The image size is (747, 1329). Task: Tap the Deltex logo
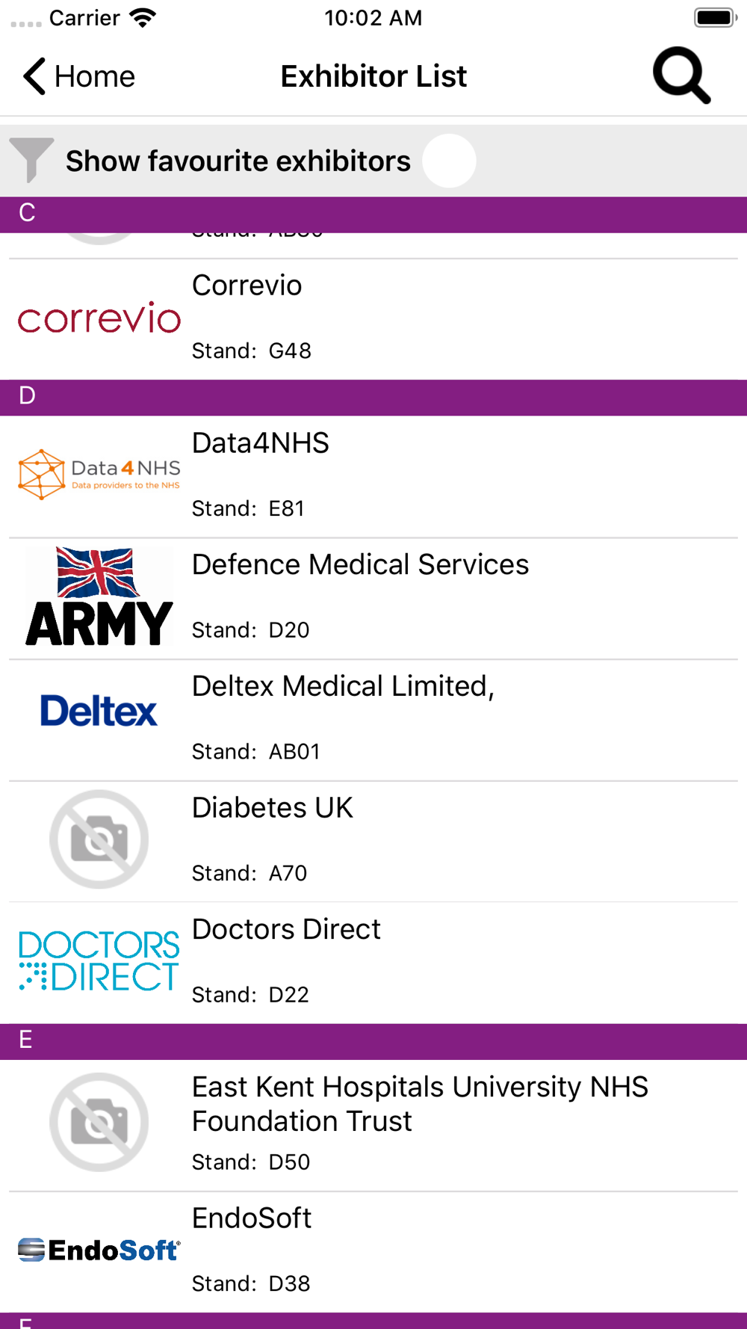pos(99,710)
